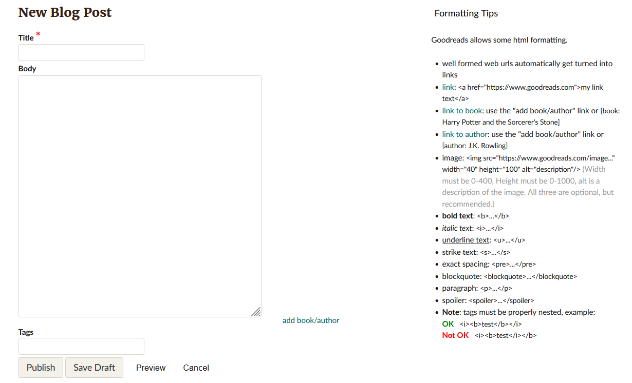Focus the Body text area
This screenshot has width=632, height=383.
(x=140, y=196)
